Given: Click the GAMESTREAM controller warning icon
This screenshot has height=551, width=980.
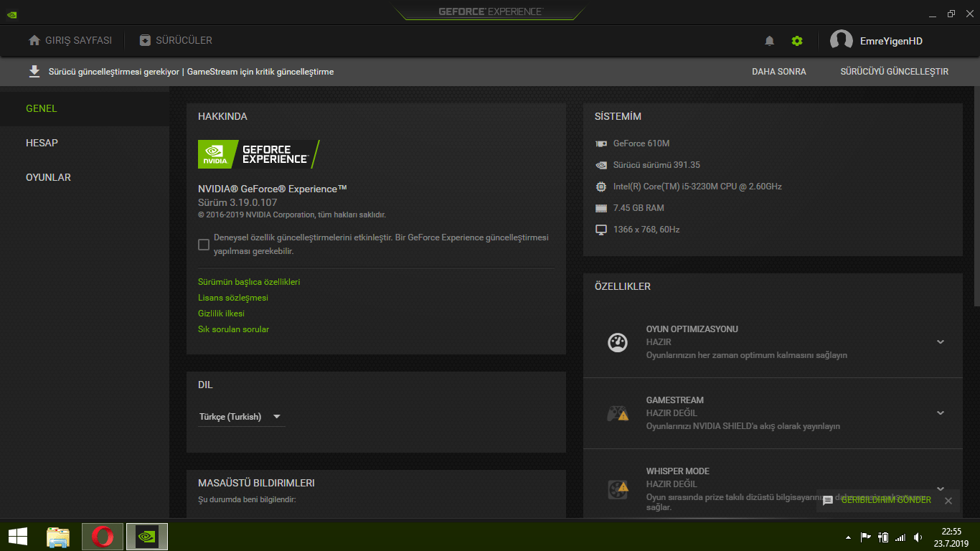Looking at the screenshot, I should [x=618, y=413].
